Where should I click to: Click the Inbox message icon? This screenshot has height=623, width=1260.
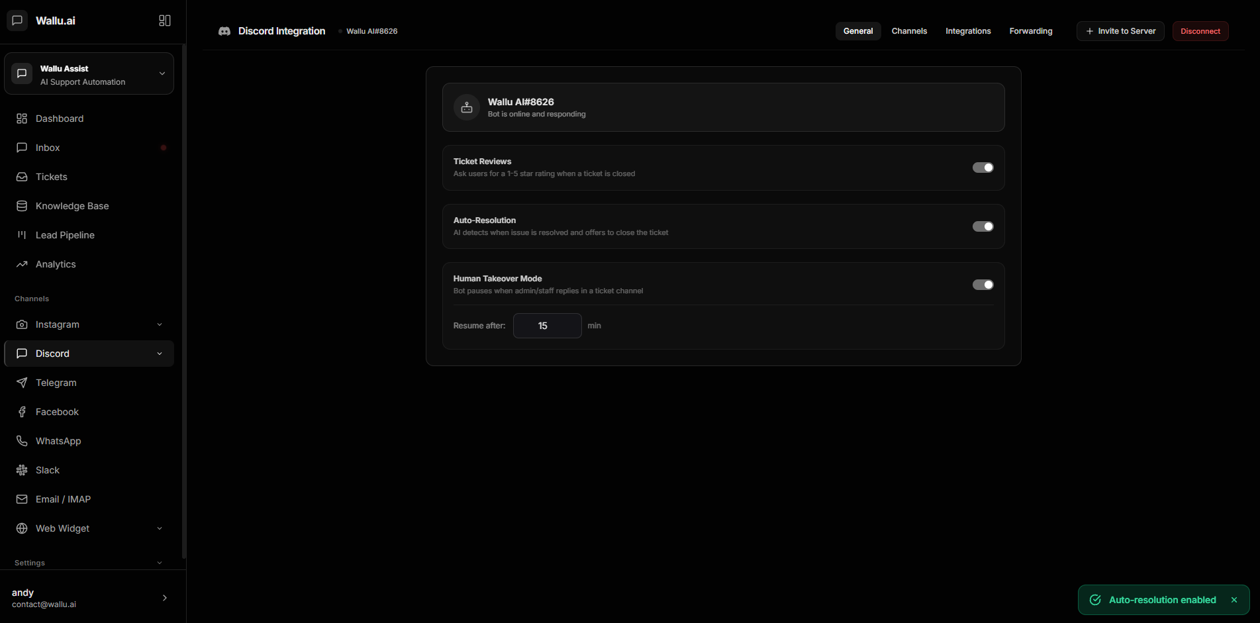coord(22,148)
